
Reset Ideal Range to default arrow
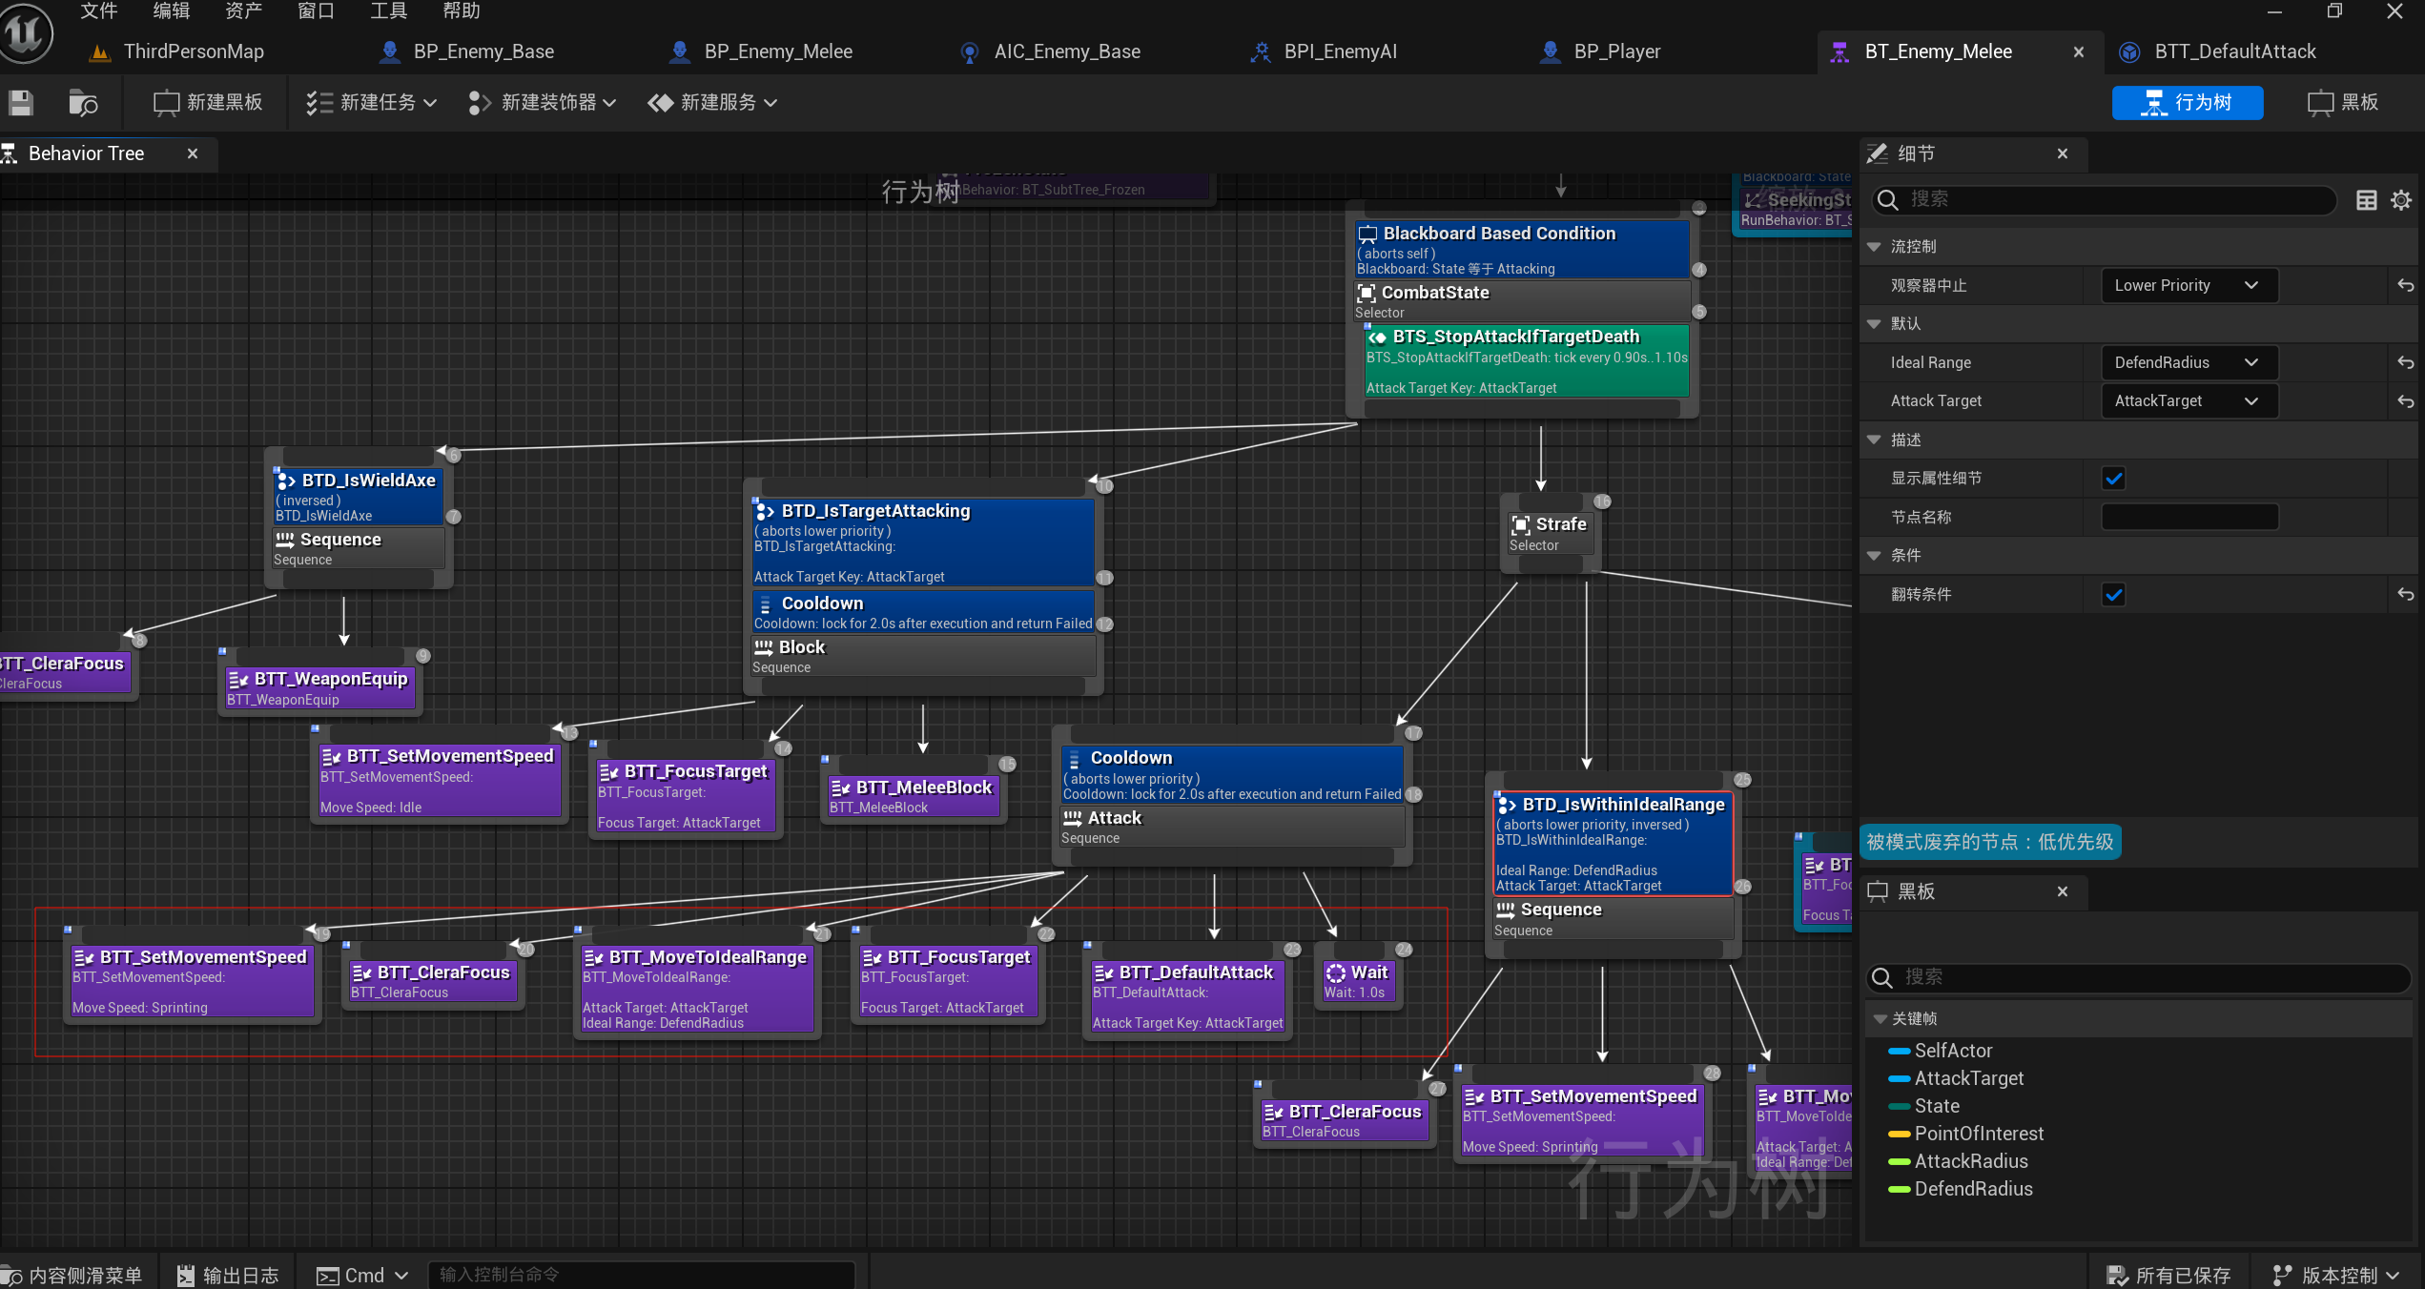(2405, 362)
